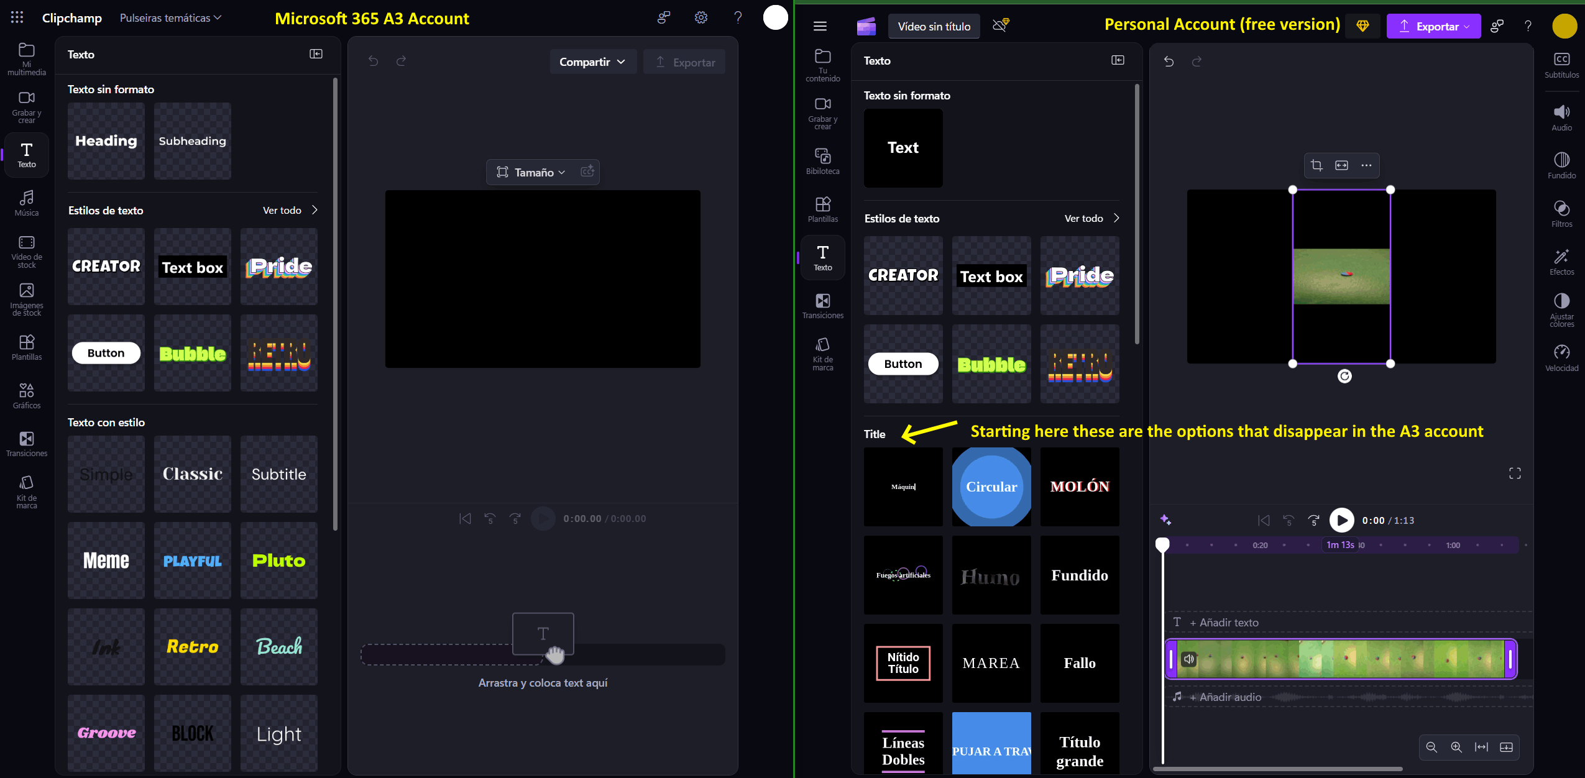This screenshot has width=1585, height=778.
Task: Expand Ver todo in personal Estilos de texto
Action: pyautogui.click(x=1092, y=218)
